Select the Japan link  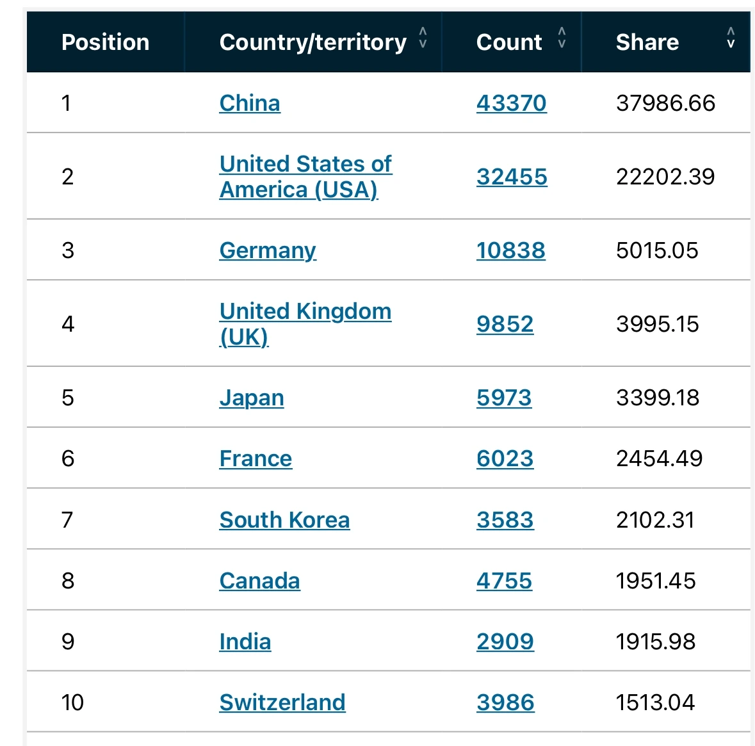pos(252,398)
